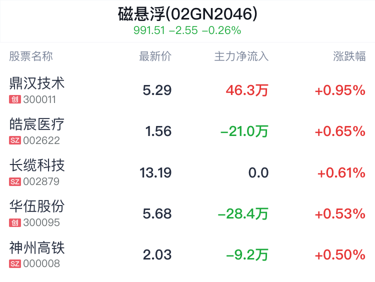Select the 磁悬浮(02GN2046) title
The width and height of the screenshot is (375, 282).
(187, 14)
